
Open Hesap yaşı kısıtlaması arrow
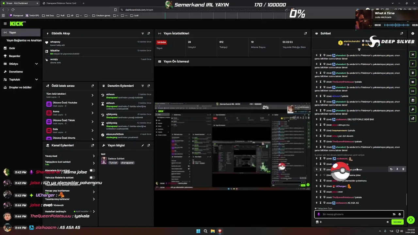click(94, 192)
